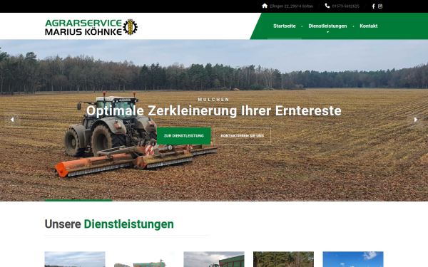Viewport: 428px width, 267px height.
Task: Expand the Dienstleistungen submenu arrow
Action: [328, 32]
